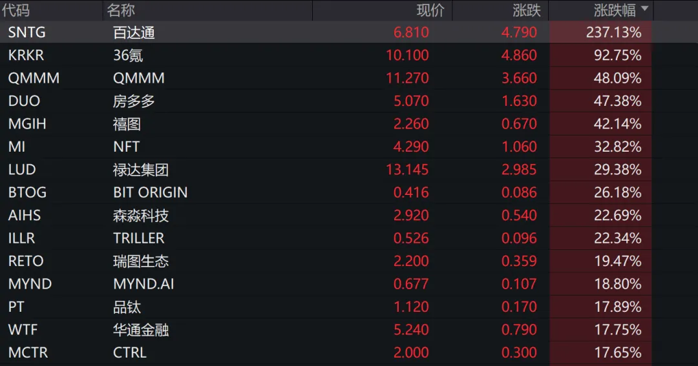Open the 华通金融 stock entry

point(141,330)
